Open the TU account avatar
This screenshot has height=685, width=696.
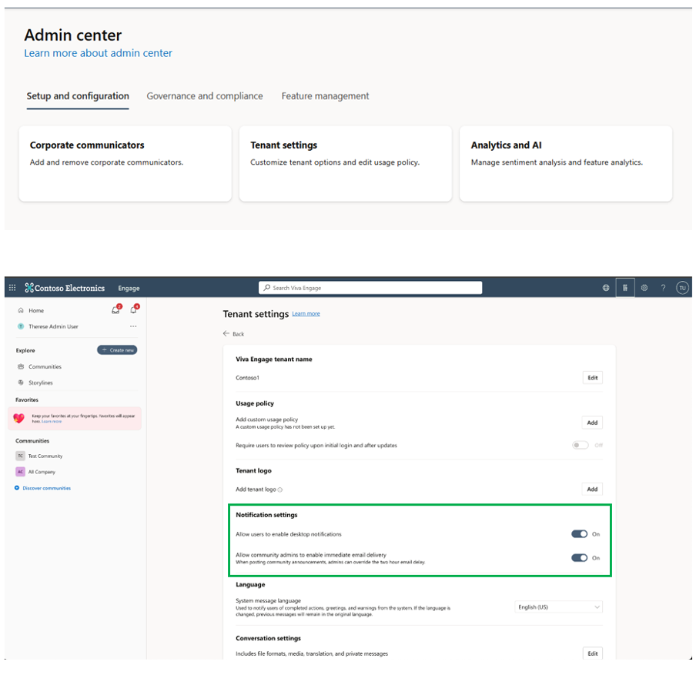tap(681, 288)
